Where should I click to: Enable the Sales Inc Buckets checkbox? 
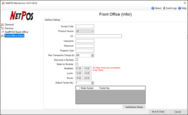tap(77, 64)
